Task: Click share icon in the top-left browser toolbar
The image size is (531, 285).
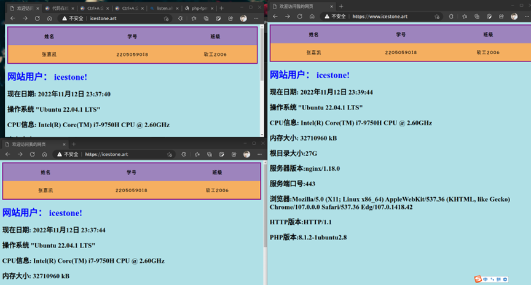Action: (x=232, y=19)
